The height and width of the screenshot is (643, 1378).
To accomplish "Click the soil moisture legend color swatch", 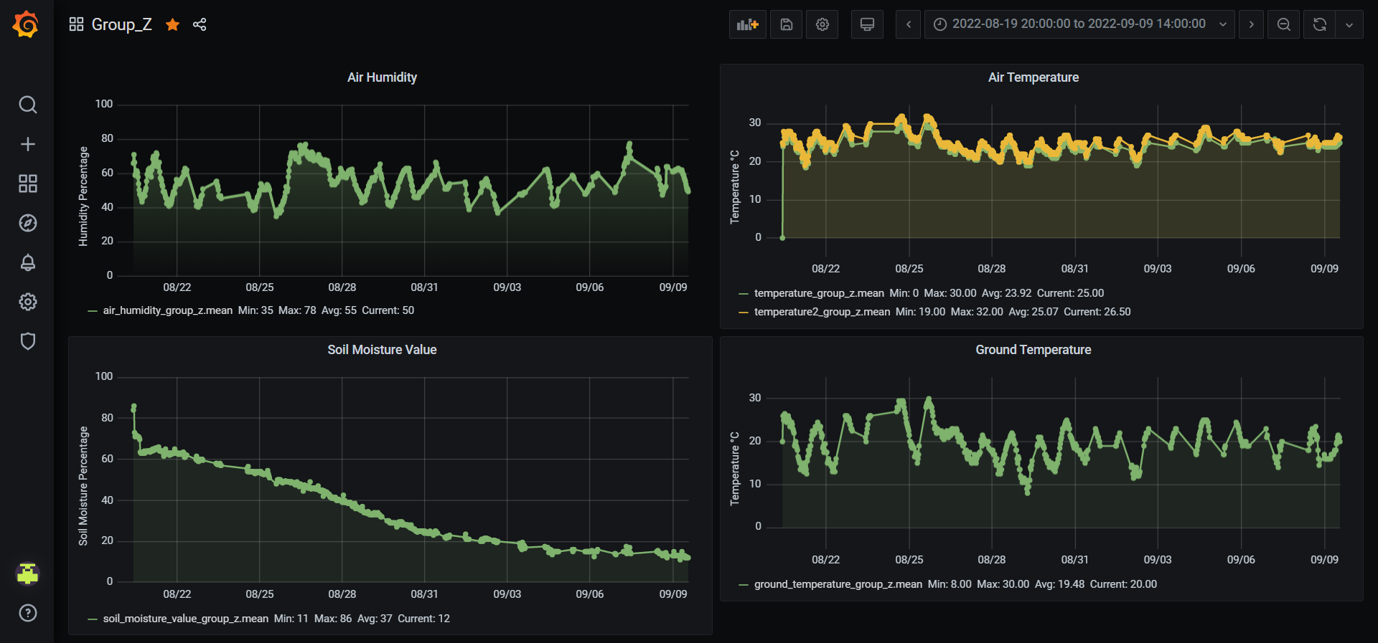I will point(93,619).
